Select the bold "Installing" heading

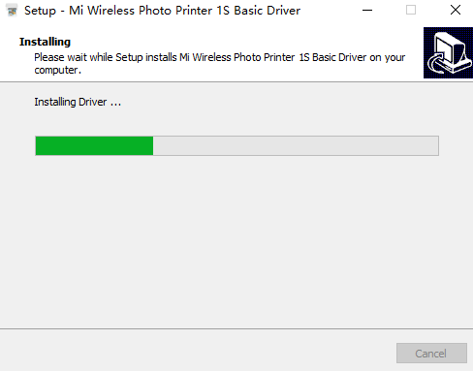(x=45, y=42)
